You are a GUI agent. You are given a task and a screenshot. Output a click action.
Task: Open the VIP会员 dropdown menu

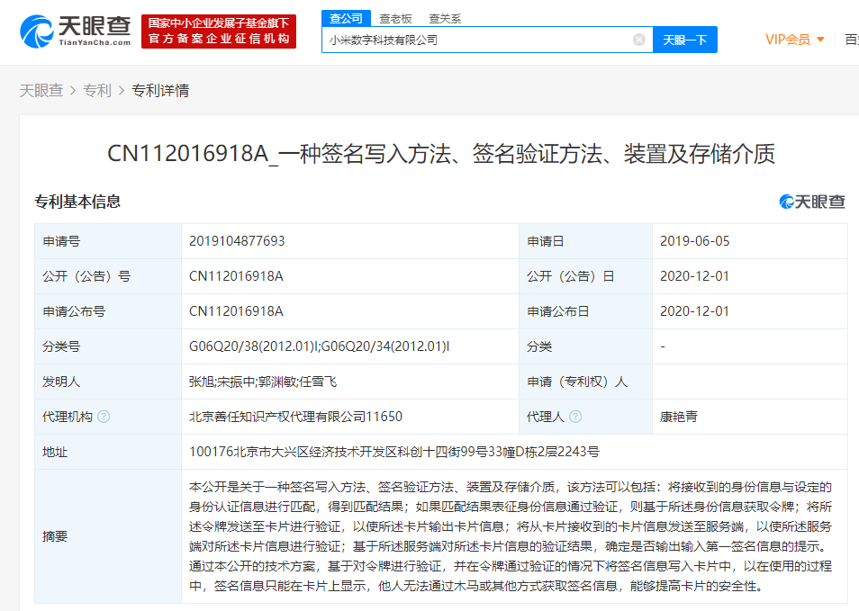(794, 40)
